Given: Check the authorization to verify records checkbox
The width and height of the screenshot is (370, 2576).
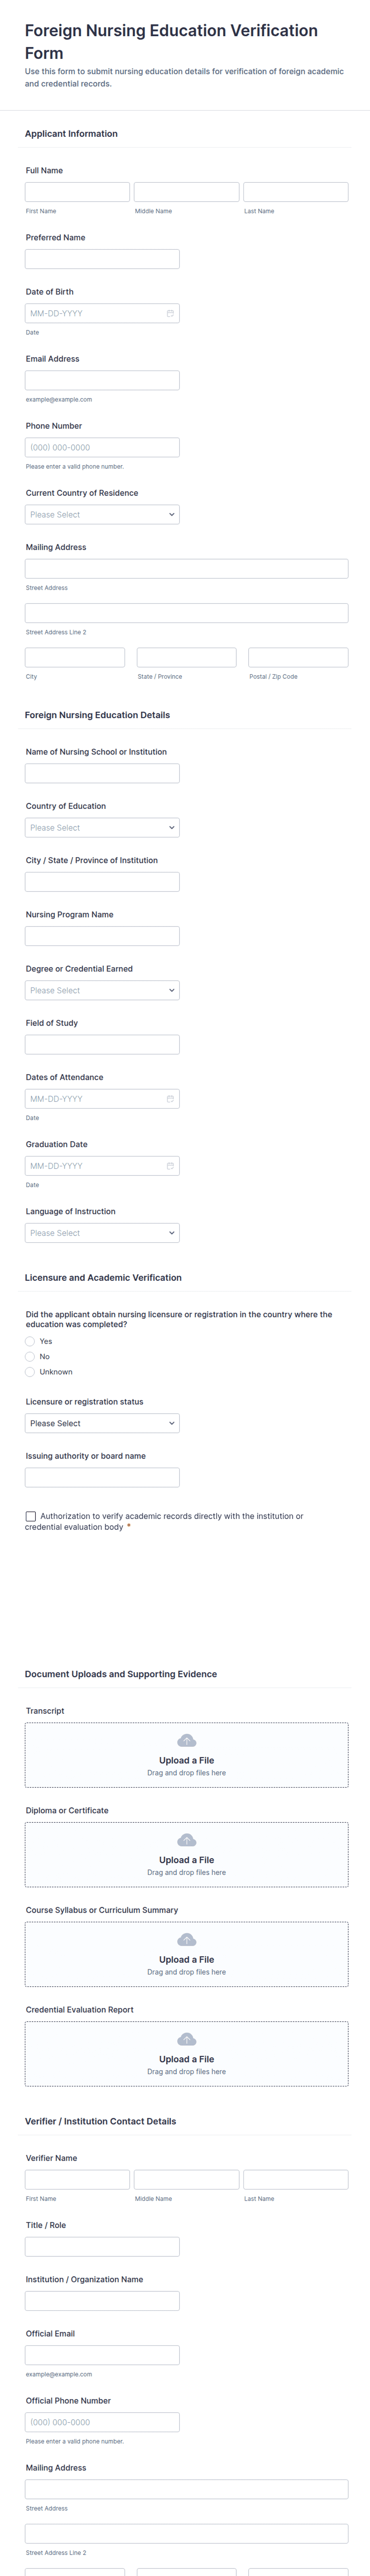Looking at the screenshot, I should (31, 1516).
